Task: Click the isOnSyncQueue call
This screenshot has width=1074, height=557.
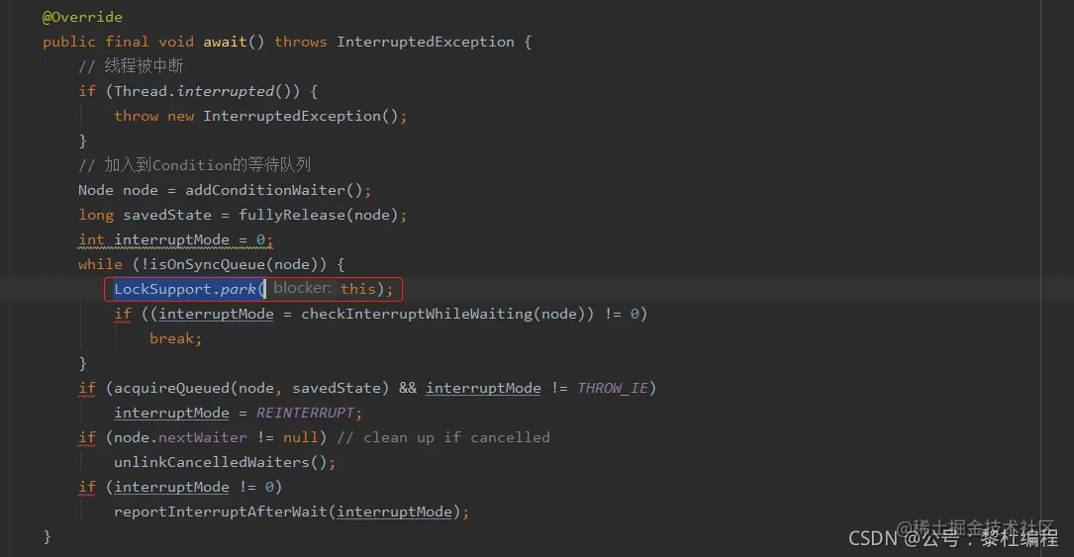Action: [x=207, y=264]
